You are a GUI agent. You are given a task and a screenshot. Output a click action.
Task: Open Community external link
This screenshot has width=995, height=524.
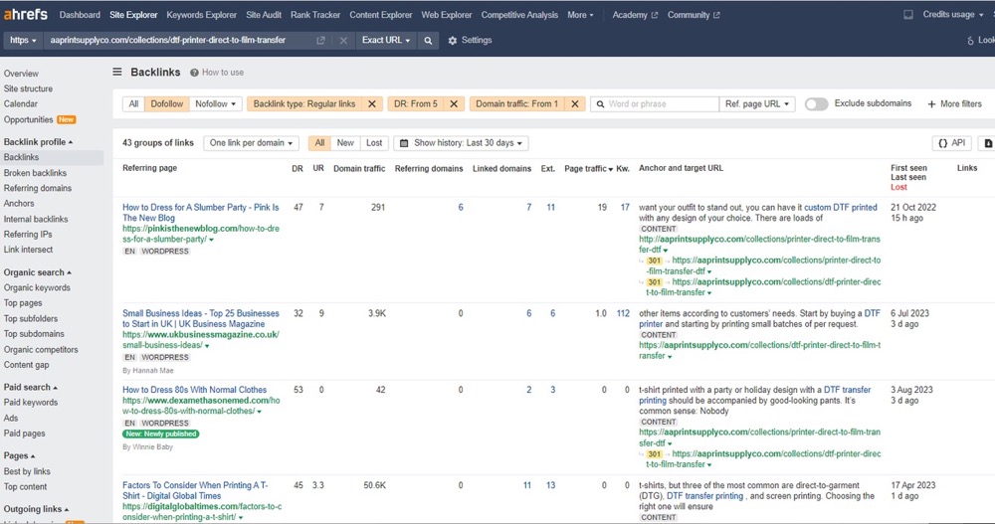pyautogui.click(x=693, y=15)
